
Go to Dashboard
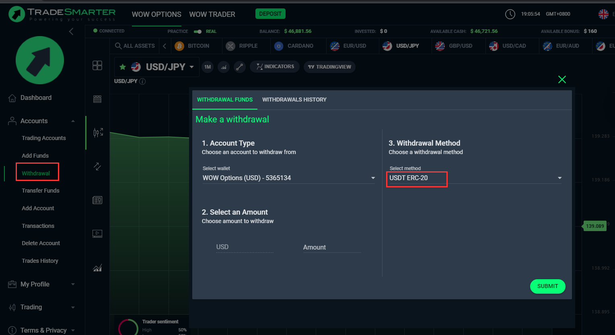click(x=36, y=98)
